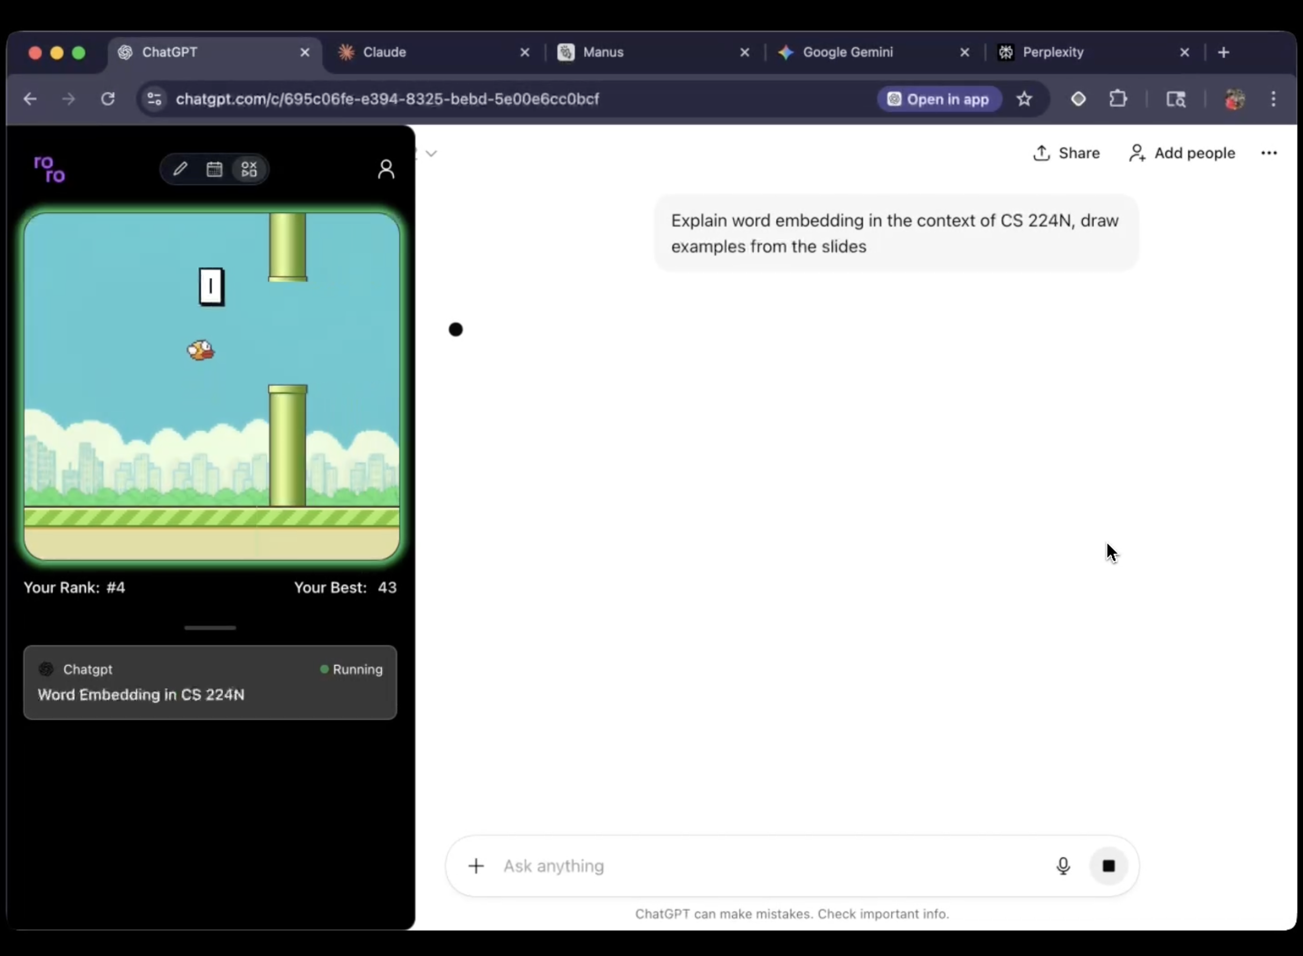Select the games grid icon in roro toolbar

tap(249, 169)
